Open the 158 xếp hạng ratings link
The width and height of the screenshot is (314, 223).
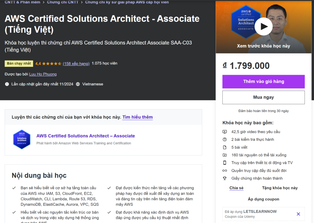click(x=76, y=64)
